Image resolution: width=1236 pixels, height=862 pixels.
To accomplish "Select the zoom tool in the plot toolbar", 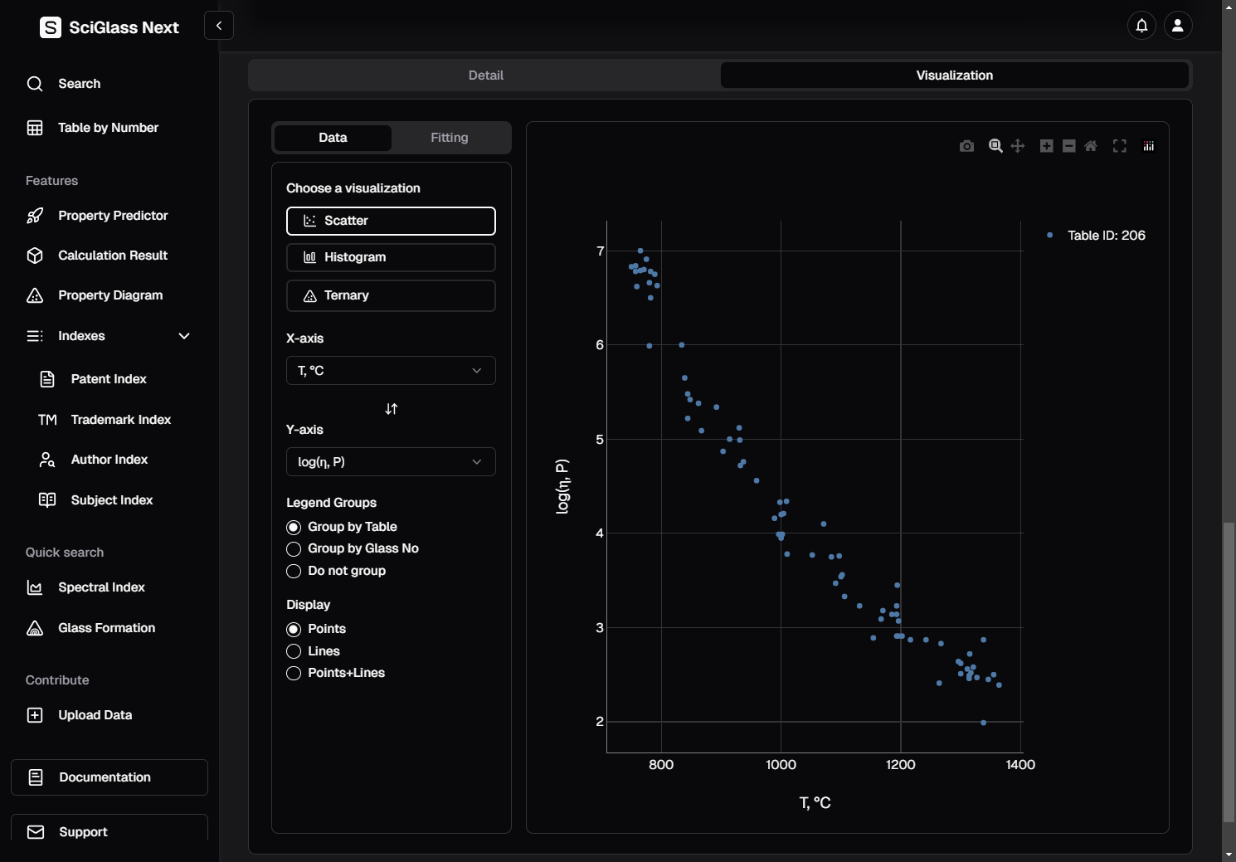I will (x=995, y=146).
